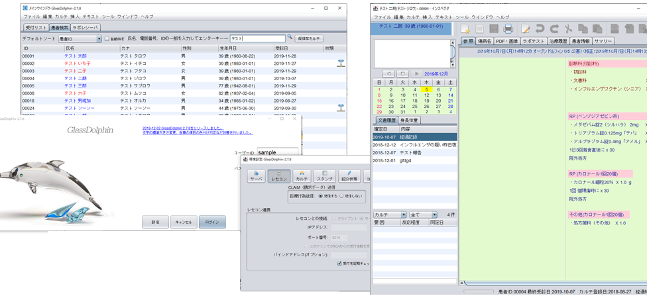Click the save floppy icon in Inspector toolbar

pos(494,28)
